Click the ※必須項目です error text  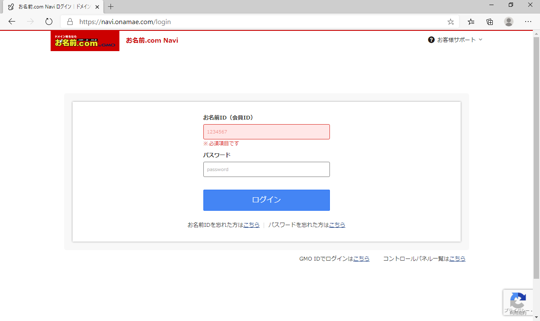coord(221,144)
